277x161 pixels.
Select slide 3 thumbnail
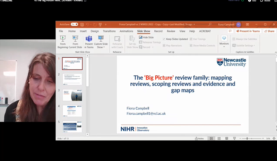(x=72, y=95)
